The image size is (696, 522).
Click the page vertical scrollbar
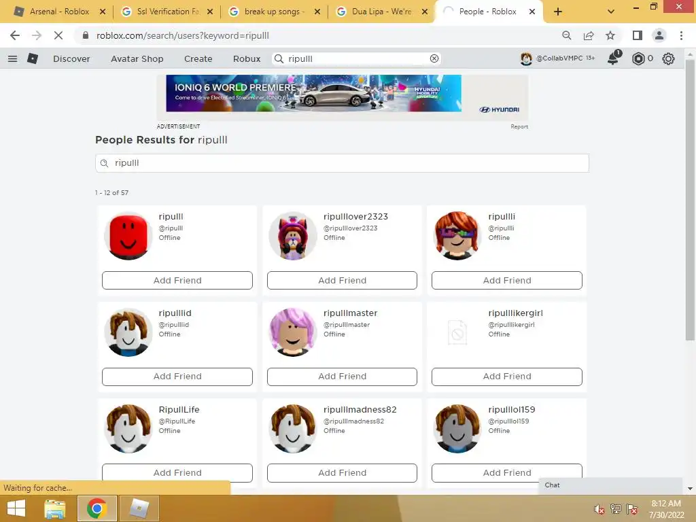690,200
